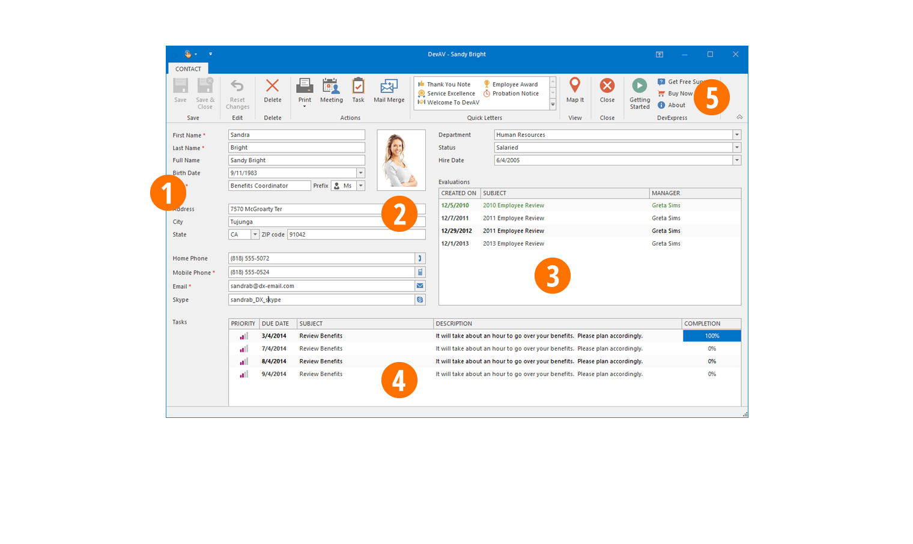This screenshot has height=544, width=913.
Task: Choose the Probation Notice letter
Action: [x=515, y=94]
